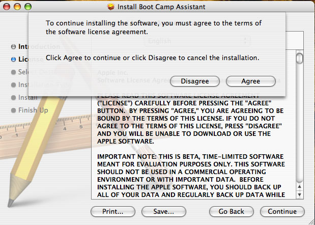Image resolution: width=315 pixels, height=225 pixels.
Task: Click the Print... button
Action: pyautogui.click(x=113, y=211)
